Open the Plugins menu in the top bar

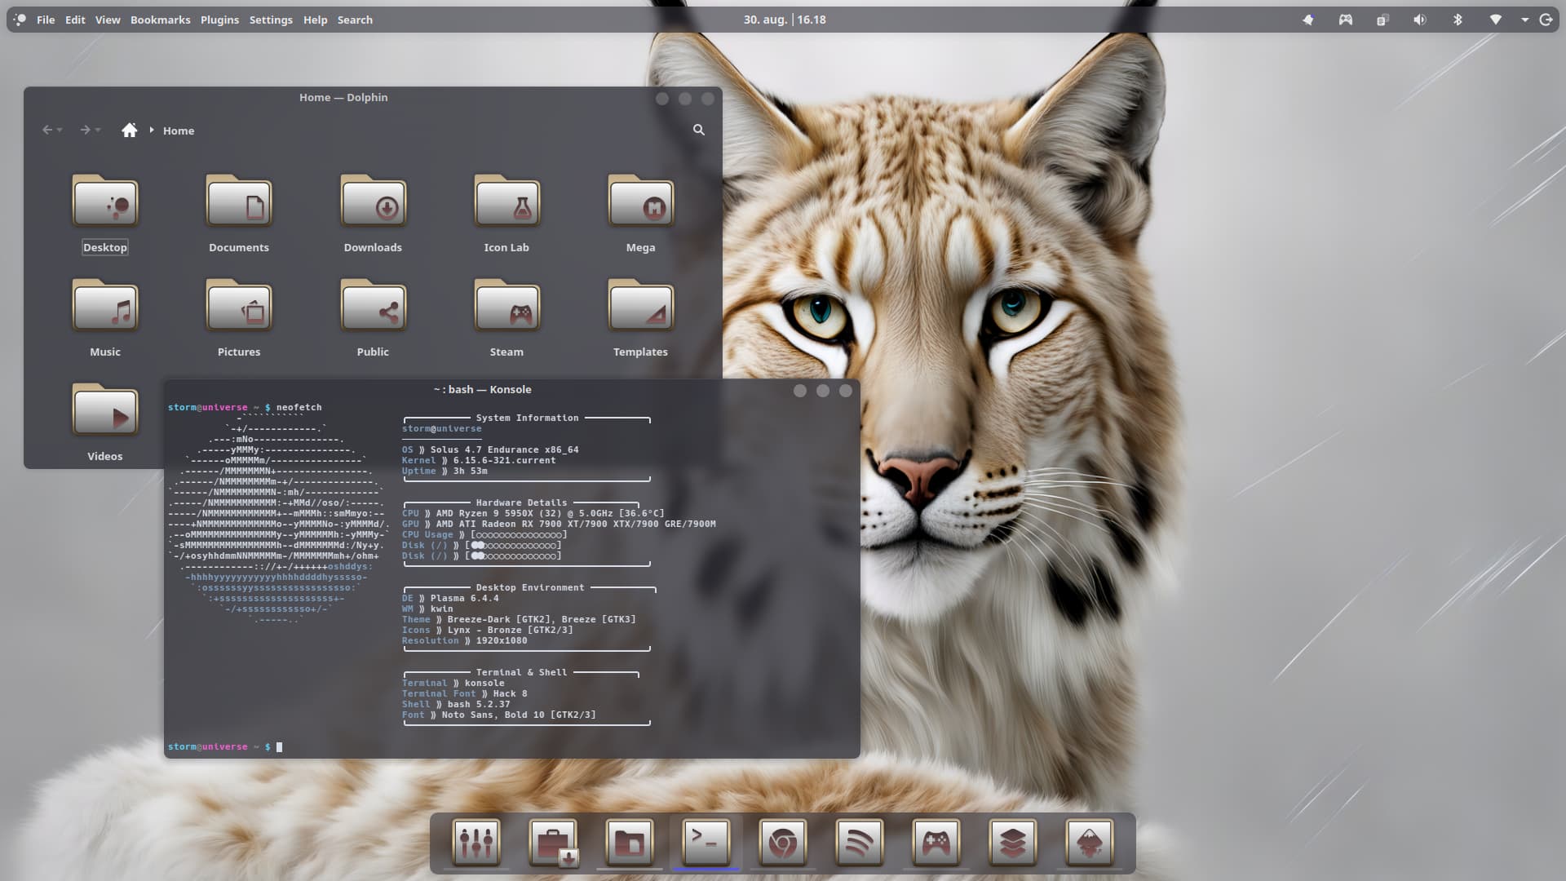(x=219, y=20)
